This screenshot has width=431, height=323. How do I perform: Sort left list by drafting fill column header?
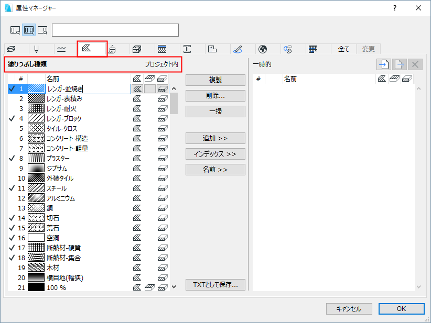[x=137, y=79]
